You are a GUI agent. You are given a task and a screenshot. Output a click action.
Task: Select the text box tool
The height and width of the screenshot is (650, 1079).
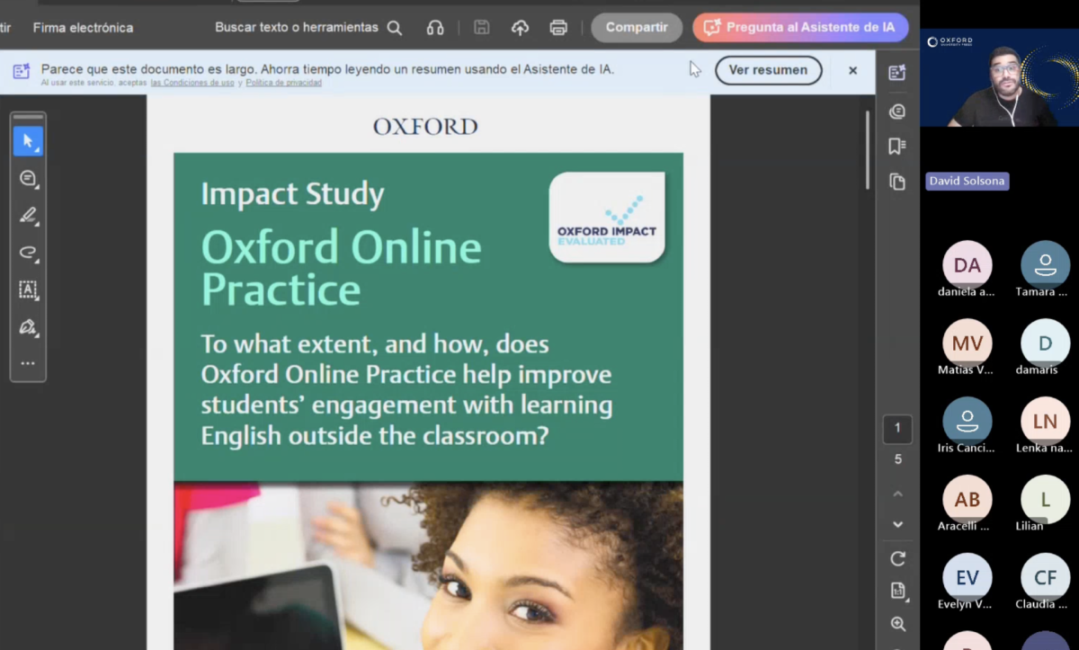[x=28, y=289]
